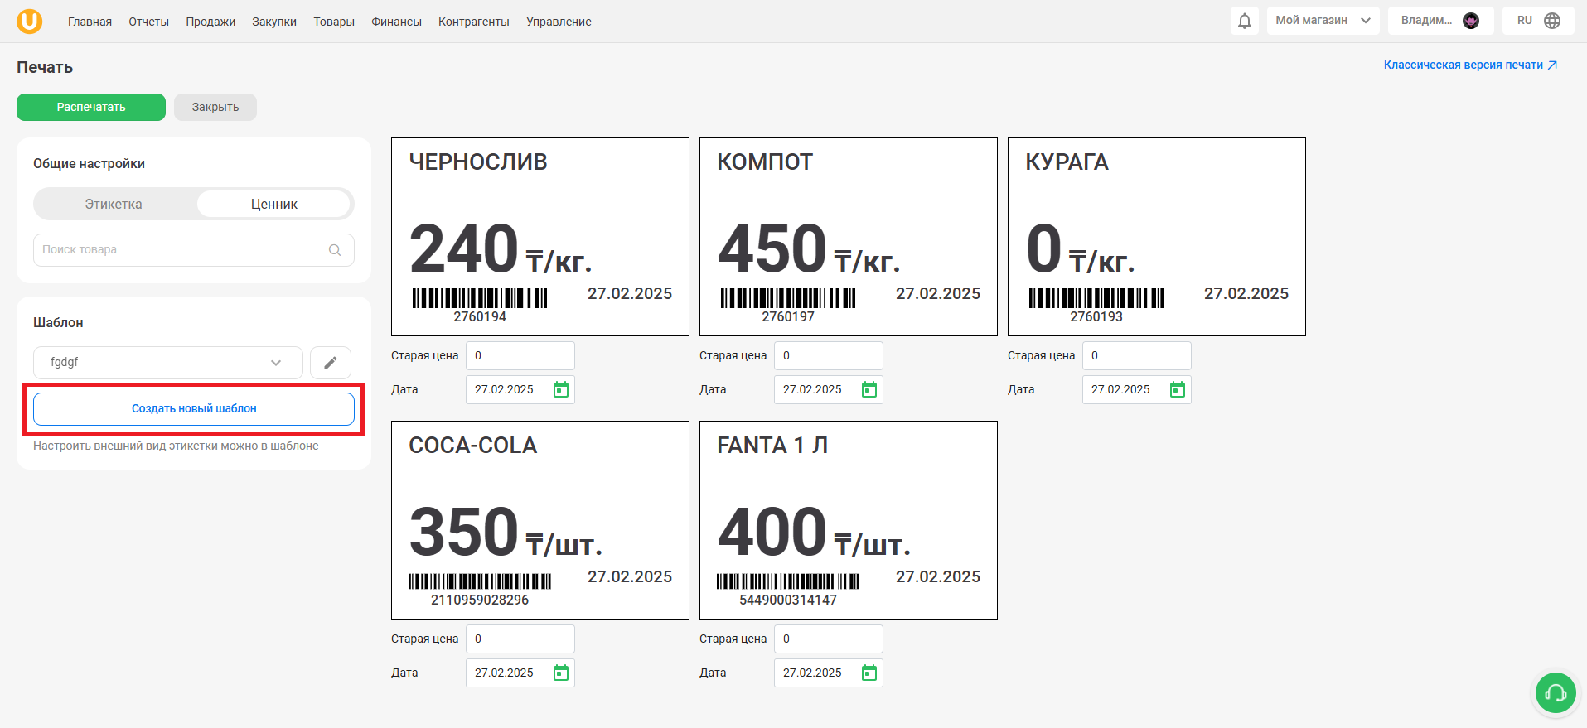The width and height of the screenshot is (1587, 728).
Task: Click external arrow icon of classic version link
Action: [1552, 65]
